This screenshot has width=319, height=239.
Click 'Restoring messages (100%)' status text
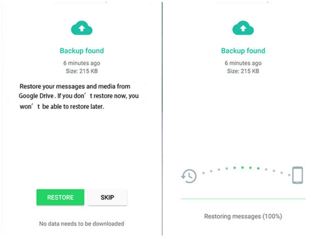point(243,216)
